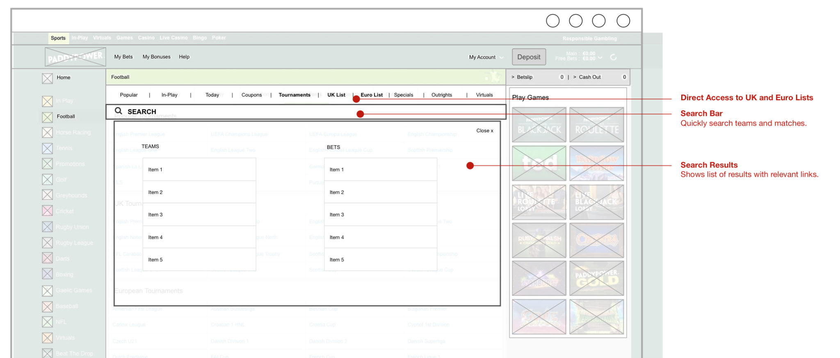
Task: Click the Baseball sidebar icon
Action: [47, 306]
